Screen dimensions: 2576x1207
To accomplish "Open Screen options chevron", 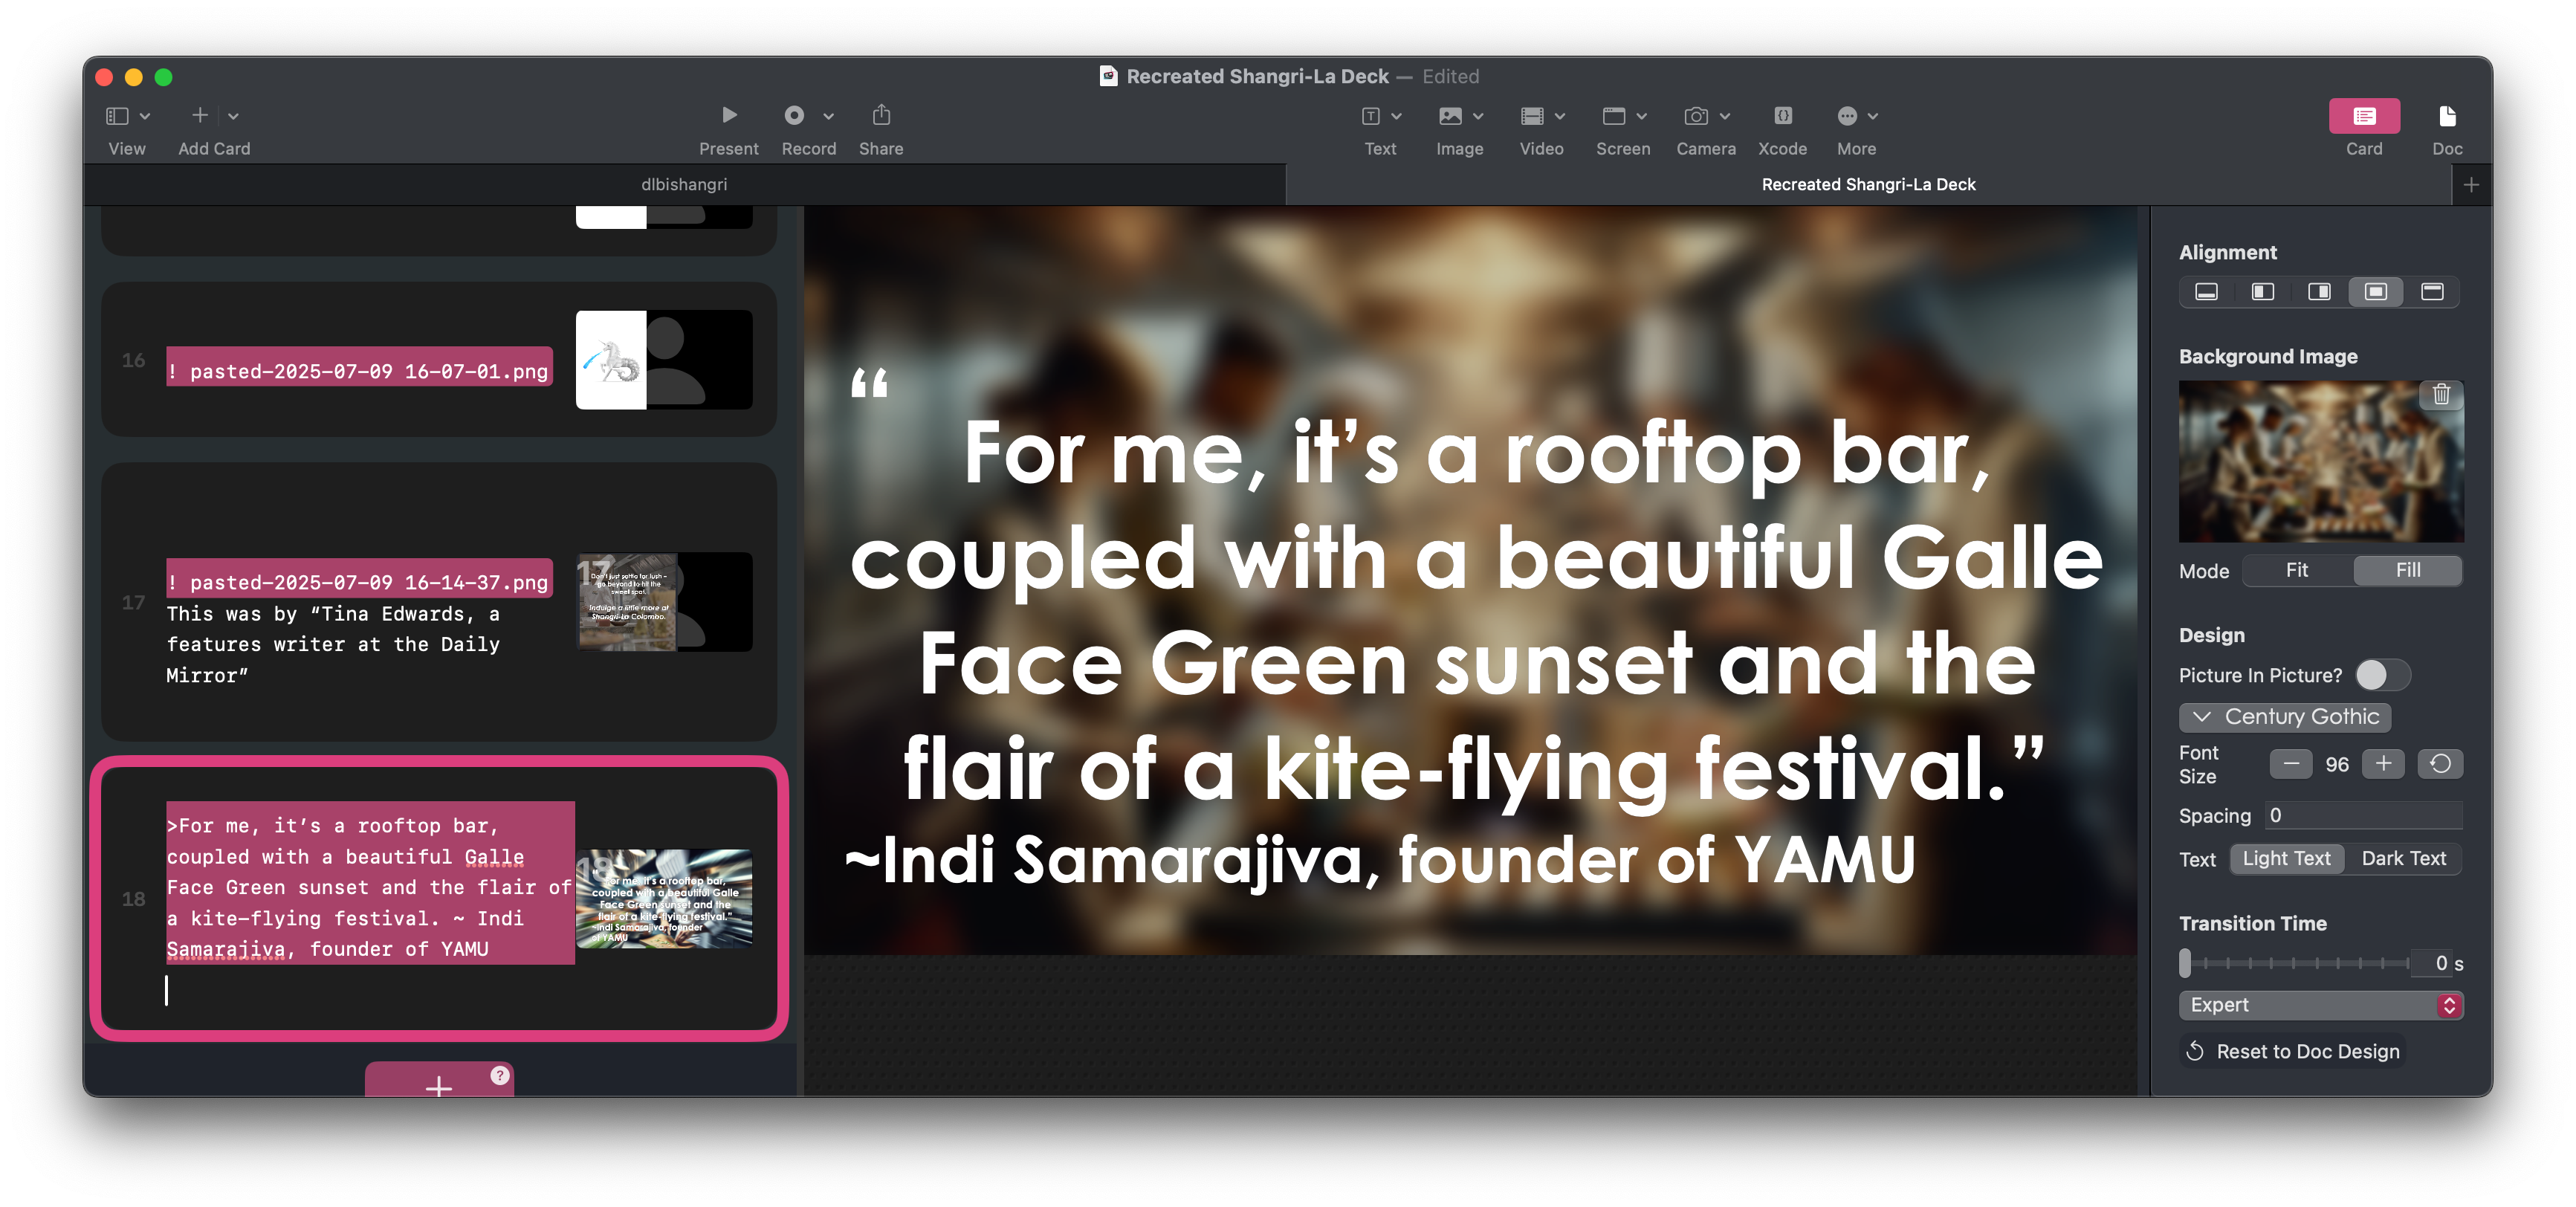I will click(x=1641, y=116).
